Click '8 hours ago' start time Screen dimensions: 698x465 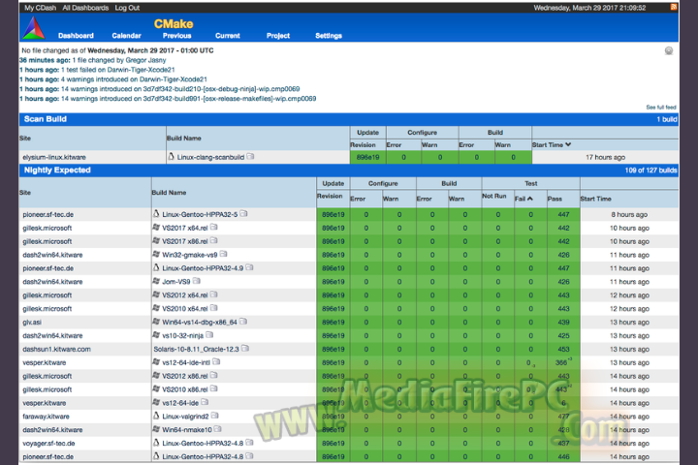coord(629,214)
